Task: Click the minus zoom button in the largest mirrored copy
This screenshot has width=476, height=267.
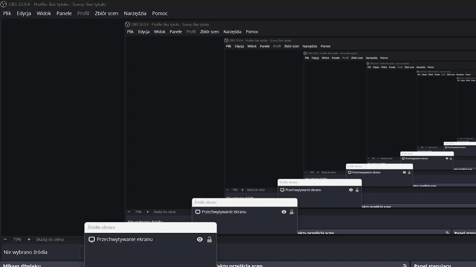Action: click(x=129, y=212)
